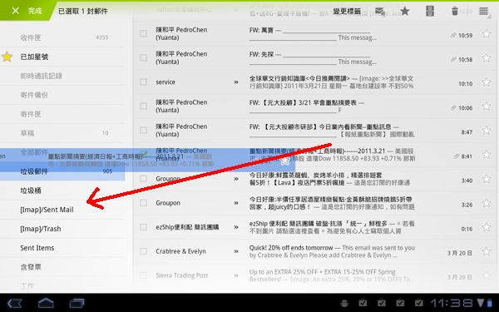This screenshot has width=499, height=312.
Task: Mark selected mail as unread (envelope icon)
Action: pos(379,11)
